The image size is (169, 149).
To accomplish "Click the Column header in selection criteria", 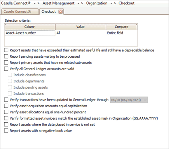I will (30, 27).
